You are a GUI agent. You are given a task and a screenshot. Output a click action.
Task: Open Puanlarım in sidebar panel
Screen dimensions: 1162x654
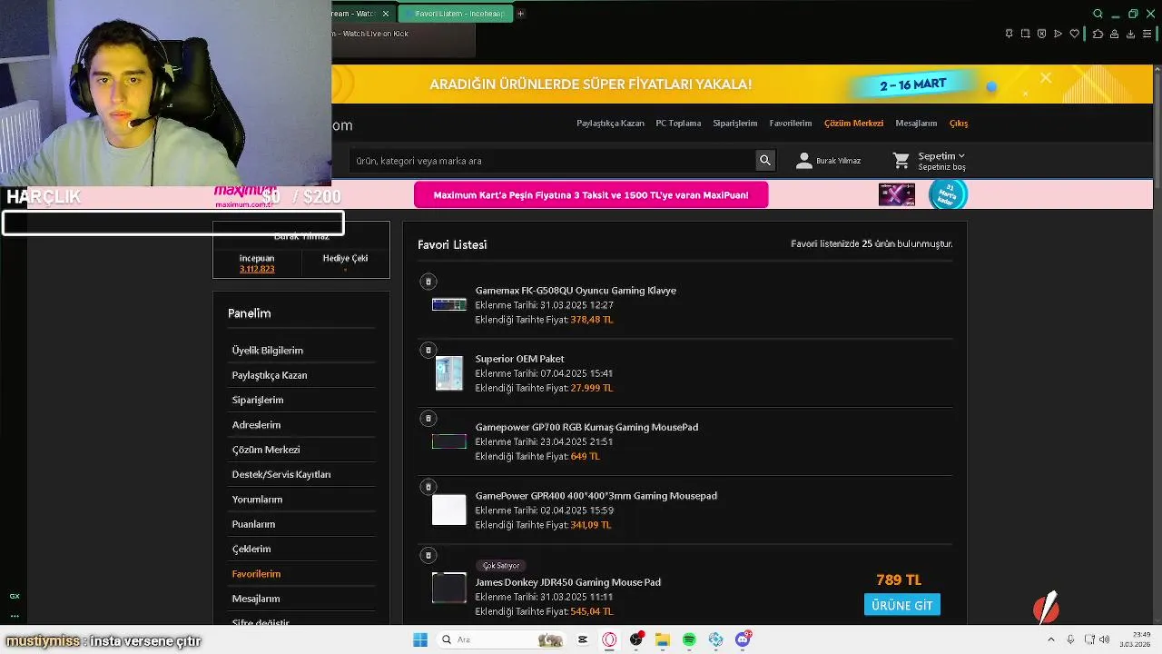pyautogui.click(x=253, y=524)
